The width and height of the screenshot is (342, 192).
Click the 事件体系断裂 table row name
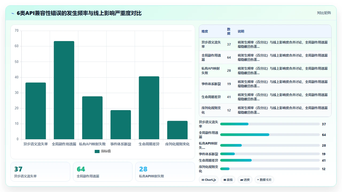tap(211, 84)
